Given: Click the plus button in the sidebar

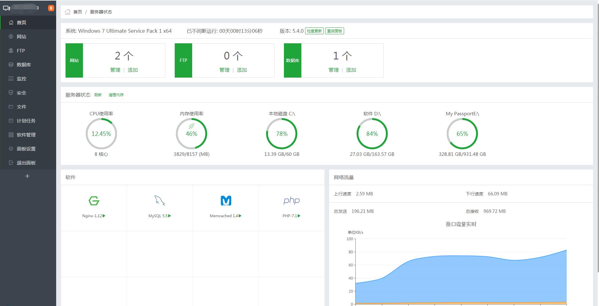Looking at the screenshot, I should point(27,176).
